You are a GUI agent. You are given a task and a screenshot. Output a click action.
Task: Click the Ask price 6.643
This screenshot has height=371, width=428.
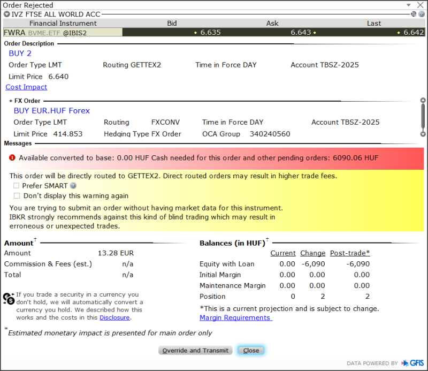coord(301,33)
